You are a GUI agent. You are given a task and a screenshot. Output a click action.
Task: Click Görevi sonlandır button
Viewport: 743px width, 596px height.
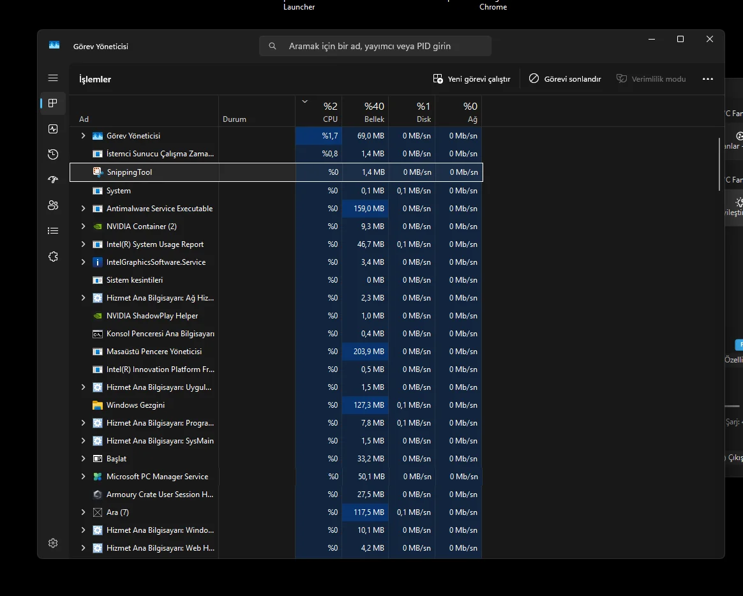[565, 79]
